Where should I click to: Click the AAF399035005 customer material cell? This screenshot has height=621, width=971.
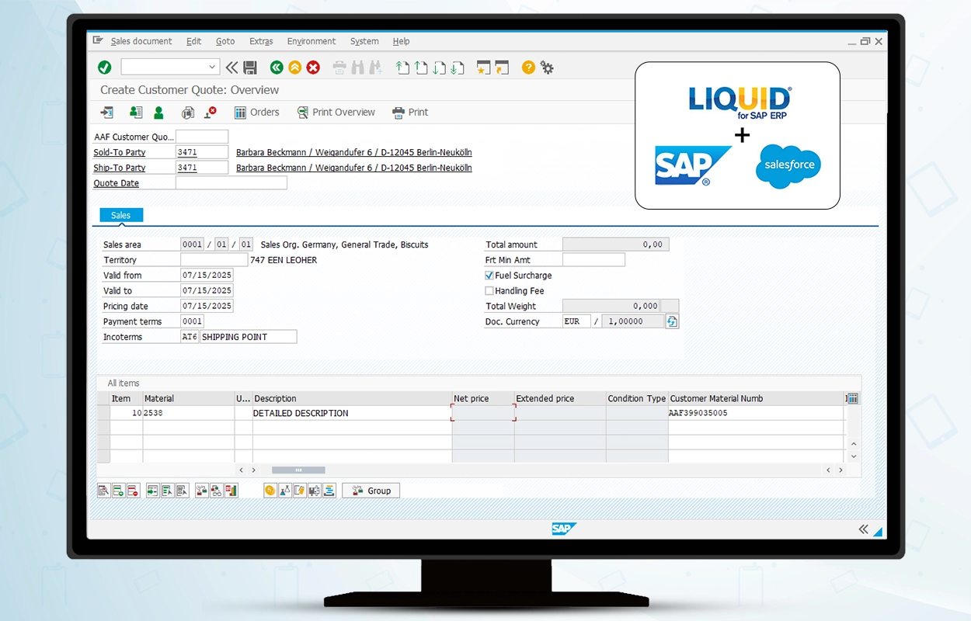pos(756,413)
